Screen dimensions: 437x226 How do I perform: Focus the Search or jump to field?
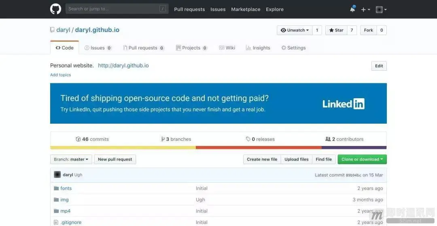[117, 9]
